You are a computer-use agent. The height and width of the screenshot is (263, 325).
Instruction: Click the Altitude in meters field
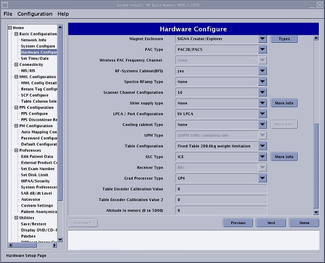click(x=221, y=211)
